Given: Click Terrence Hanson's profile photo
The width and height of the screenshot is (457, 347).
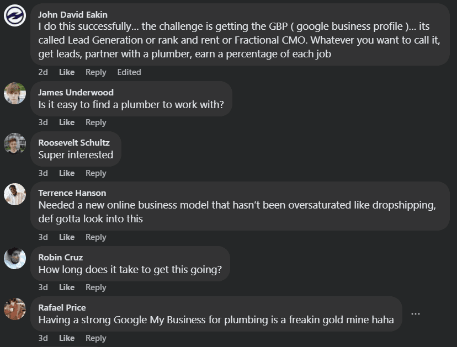Looking at the screenshot, I should coord(15,194).
